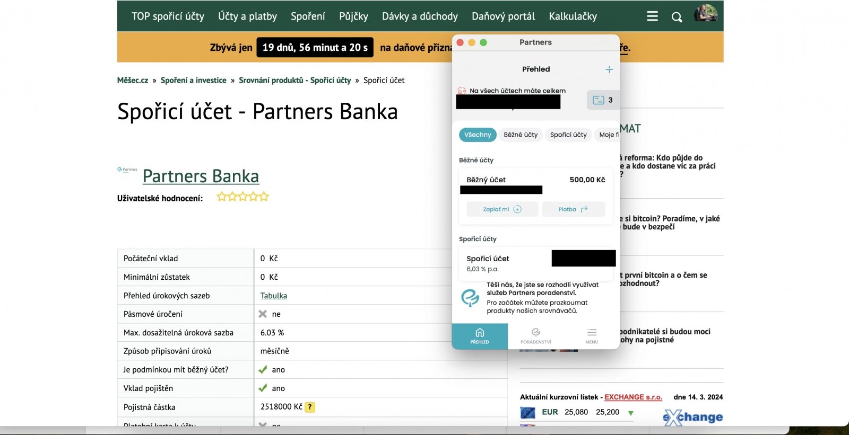Open Půjčky menu item
This screenshot has width=849, height=435.
(353, 16)
